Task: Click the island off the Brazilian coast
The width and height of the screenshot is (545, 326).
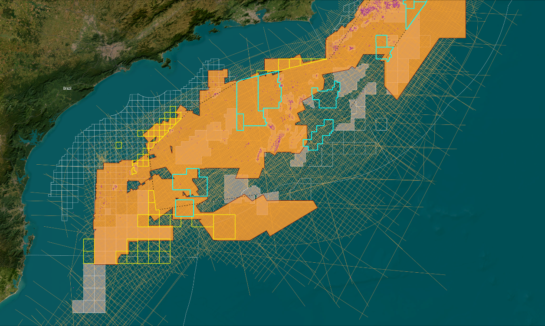Action: (x=167, y=63)
